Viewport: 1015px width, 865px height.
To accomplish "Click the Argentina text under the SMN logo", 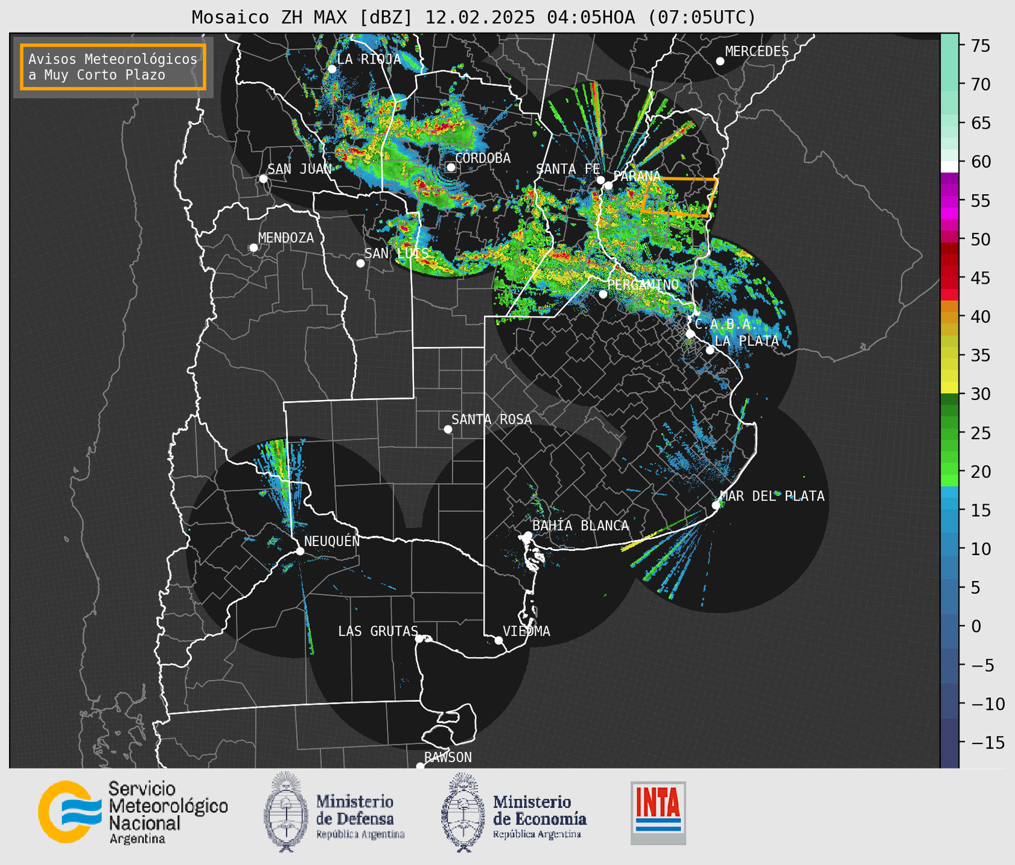I will click(137, 839).
